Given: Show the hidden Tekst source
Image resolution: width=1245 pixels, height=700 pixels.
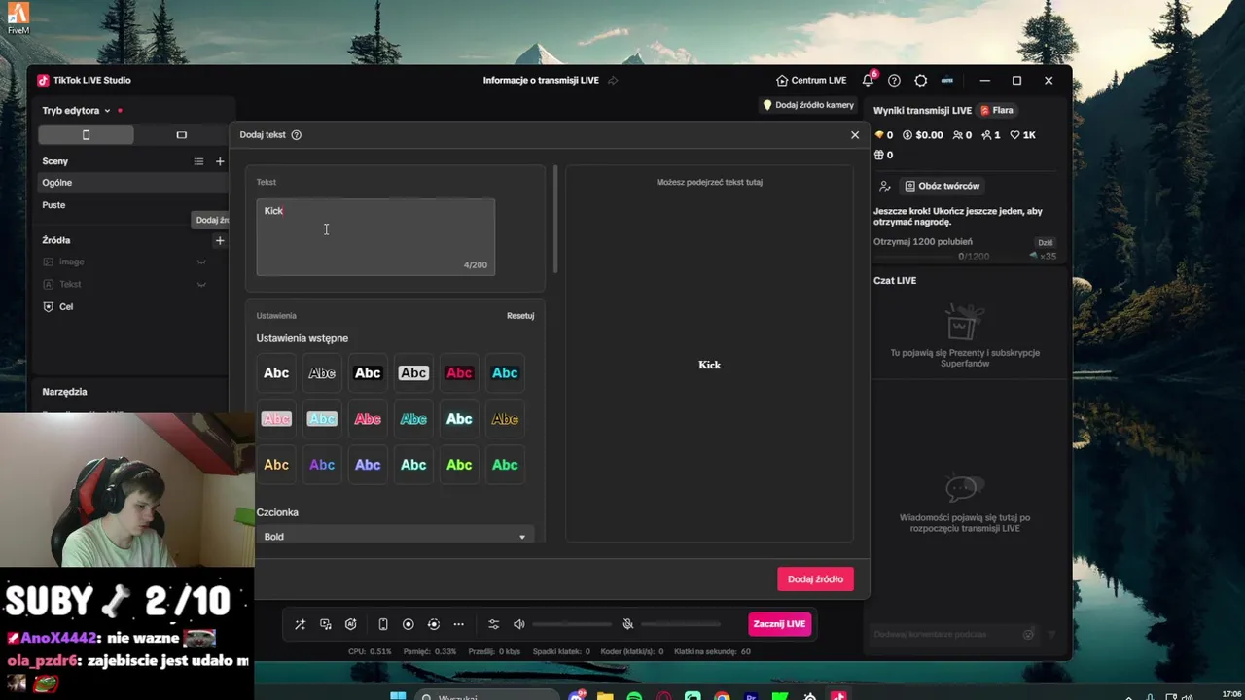Looking at the screenshot, I should 201,284.
